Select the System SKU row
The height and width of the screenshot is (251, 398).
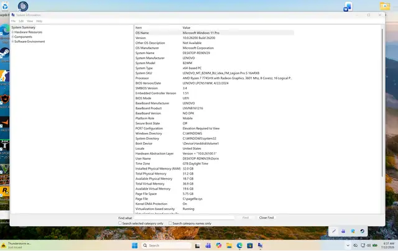pos(214,73)
